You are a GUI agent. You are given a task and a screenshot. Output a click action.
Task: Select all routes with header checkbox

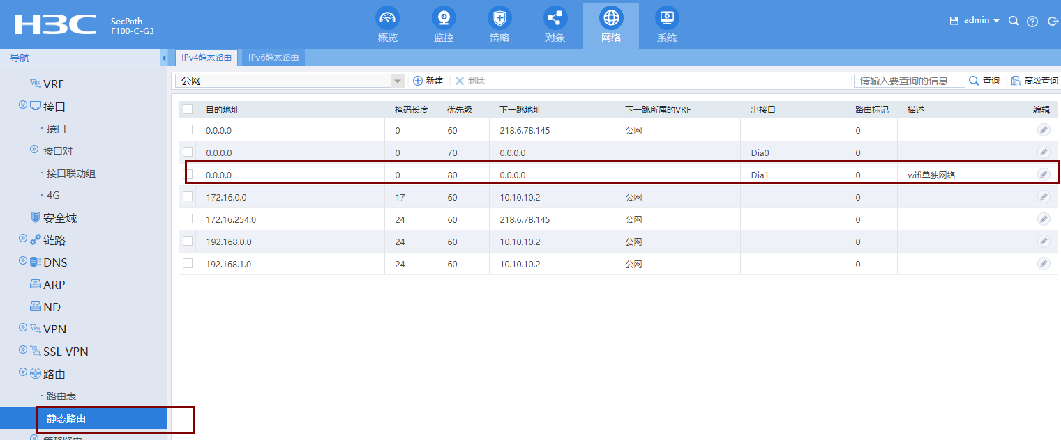(x=188, y=109)
